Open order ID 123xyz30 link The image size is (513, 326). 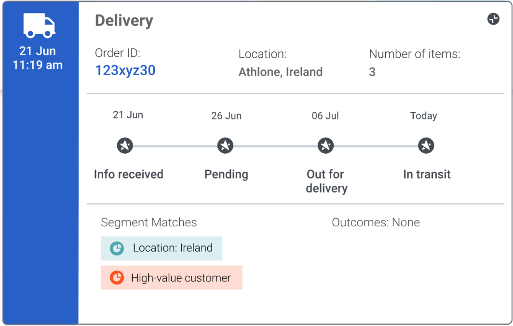click(x=125, y=70)
